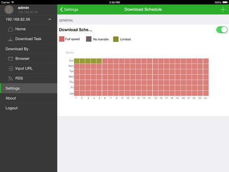229x172 pixels.
Task: Collapse the 192.168.82.56 server list chevron
Action: click(x=50, y=20)
